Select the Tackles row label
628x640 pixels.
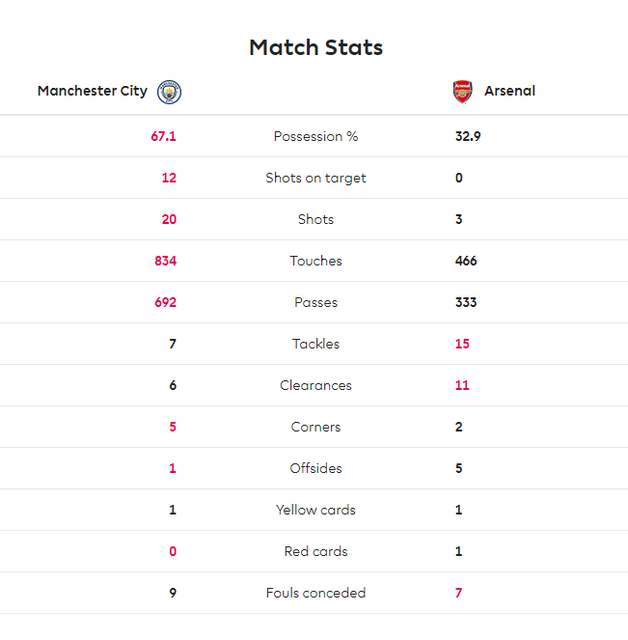tap(316, 344)
